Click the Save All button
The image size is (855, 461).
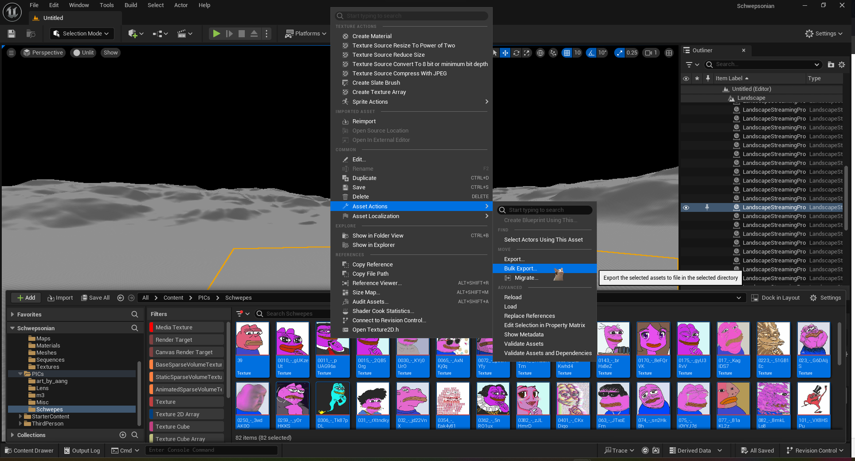click(95, 297)
